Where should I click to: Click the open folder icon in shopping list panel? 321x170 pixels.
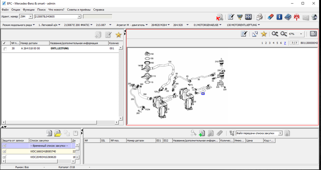pyautogui.click(x=58, y=133)
